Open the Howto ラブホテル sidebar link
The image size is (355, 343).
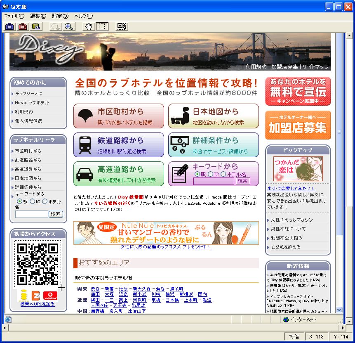pos(32,102)
